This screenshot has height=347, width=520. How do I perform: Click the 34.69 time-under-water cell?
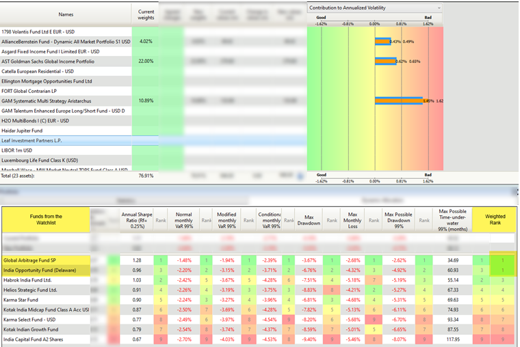tap(453, 260)
